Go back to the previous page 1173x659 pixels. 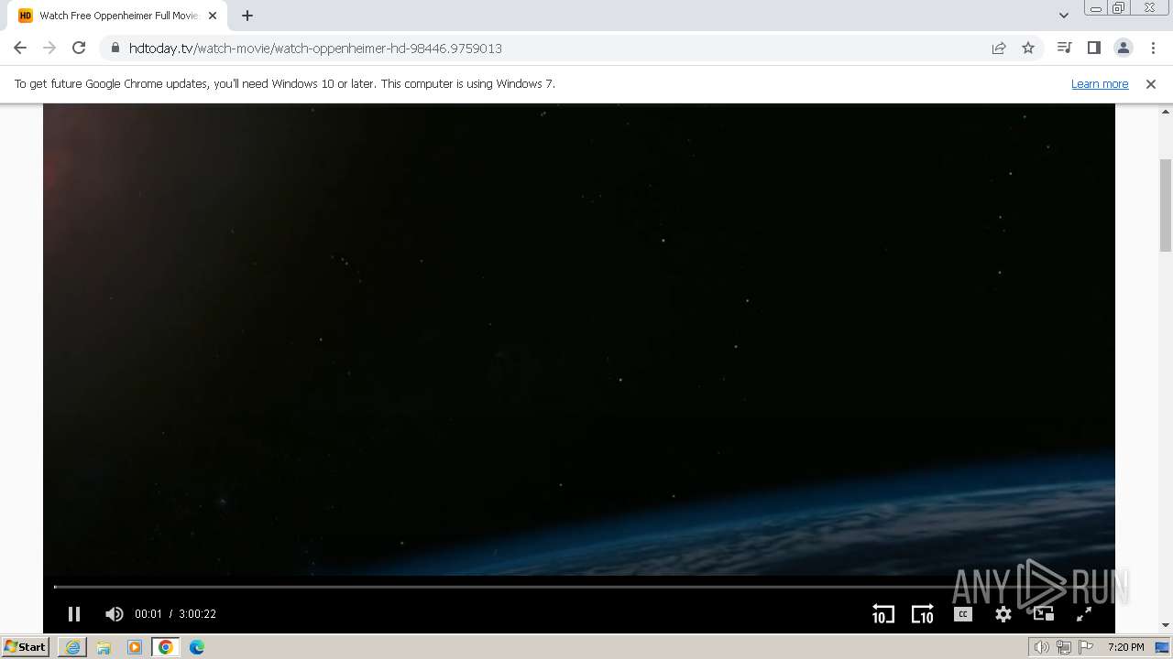(20, 48)
